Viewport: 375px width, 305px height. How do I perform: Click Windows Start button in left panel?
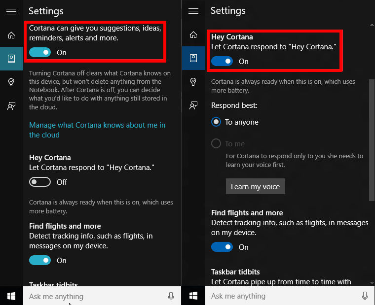[x=11, y=296]
